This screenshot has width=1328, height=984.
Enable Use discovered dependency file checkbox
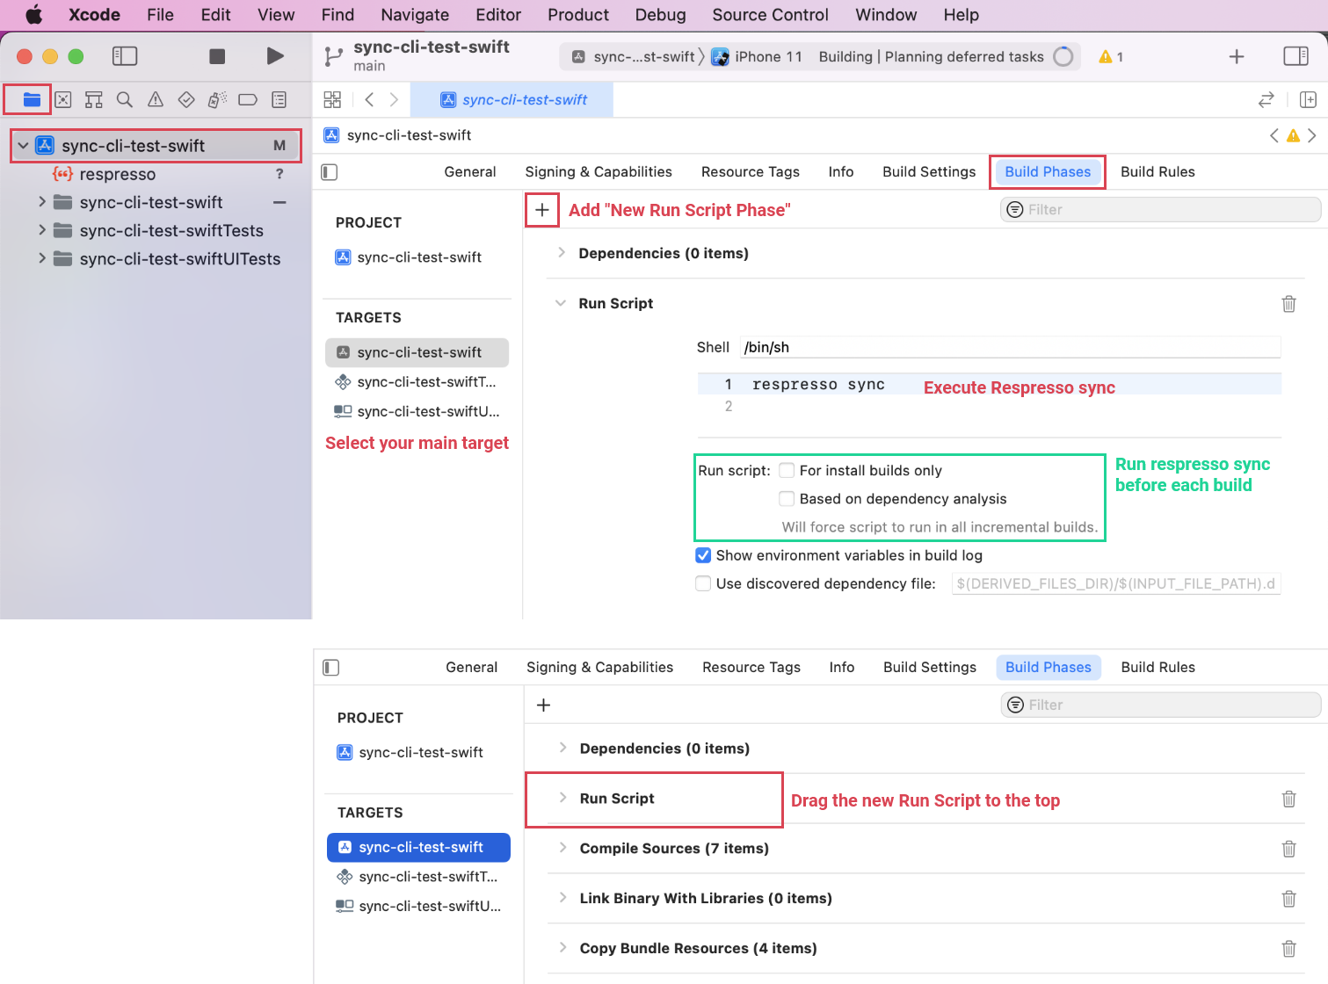(703, 583)
